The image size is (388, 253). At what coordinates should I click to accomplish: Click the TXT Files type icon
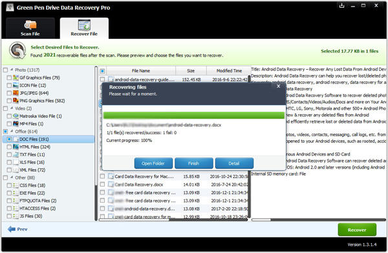coord(16,154)
